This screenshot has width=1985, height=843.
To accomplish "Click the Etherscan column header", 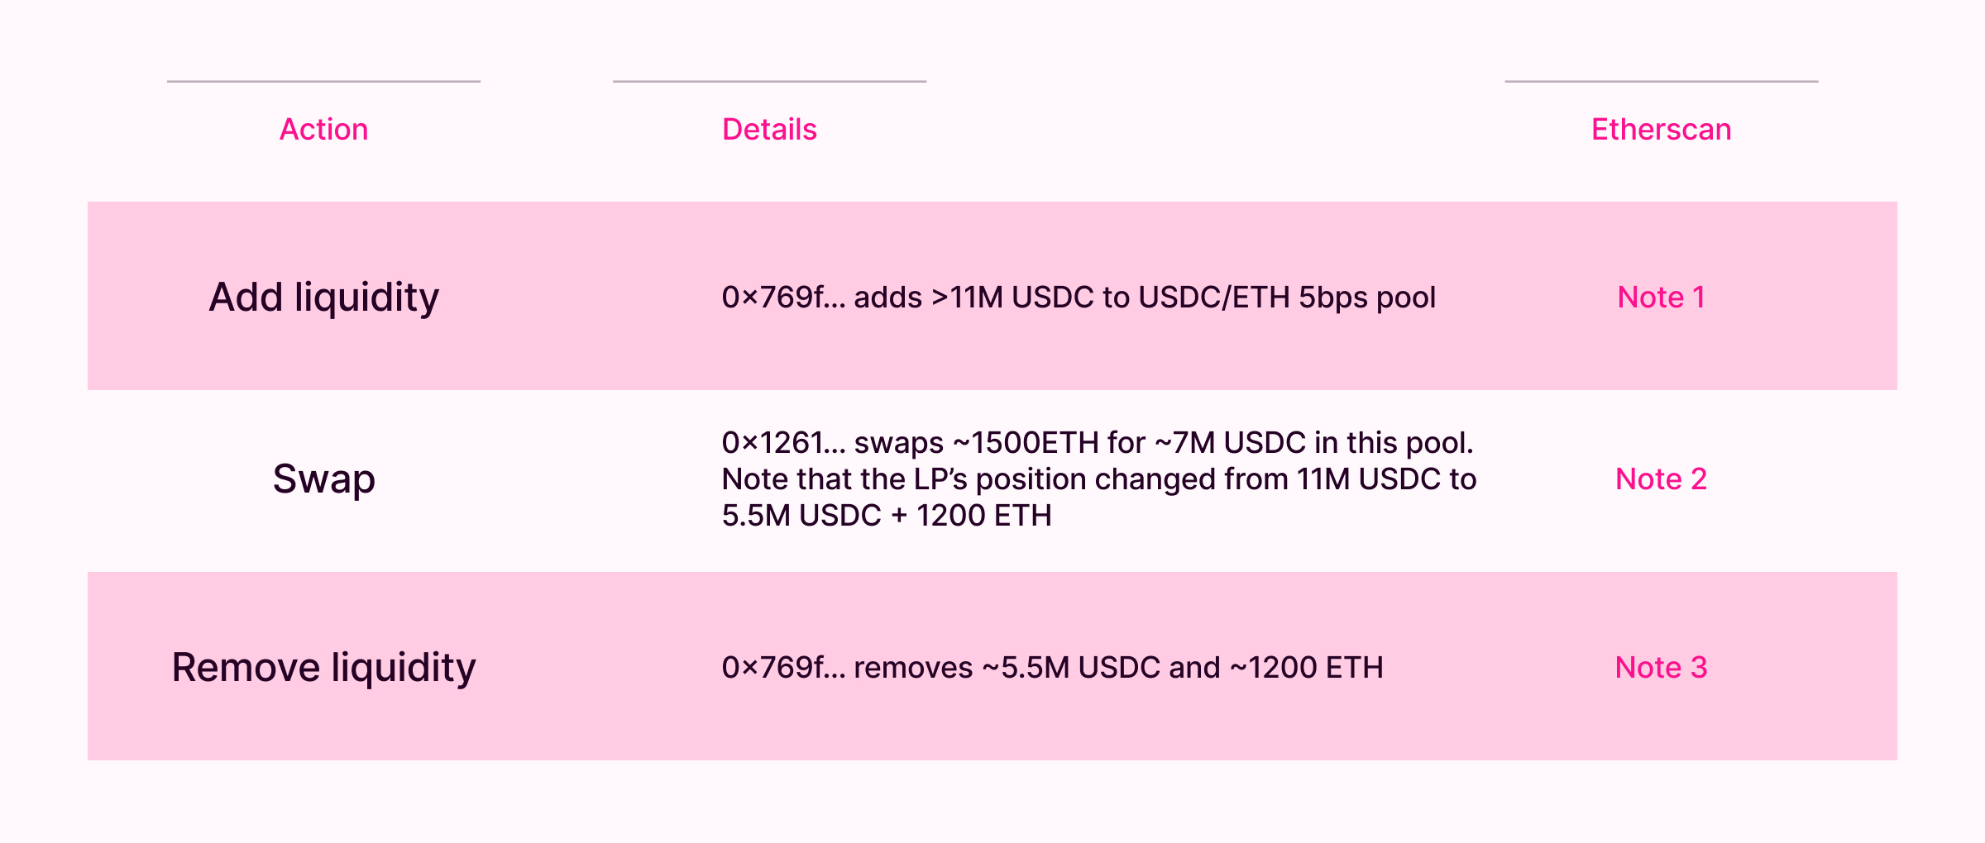I will [x=1661, y=130].
